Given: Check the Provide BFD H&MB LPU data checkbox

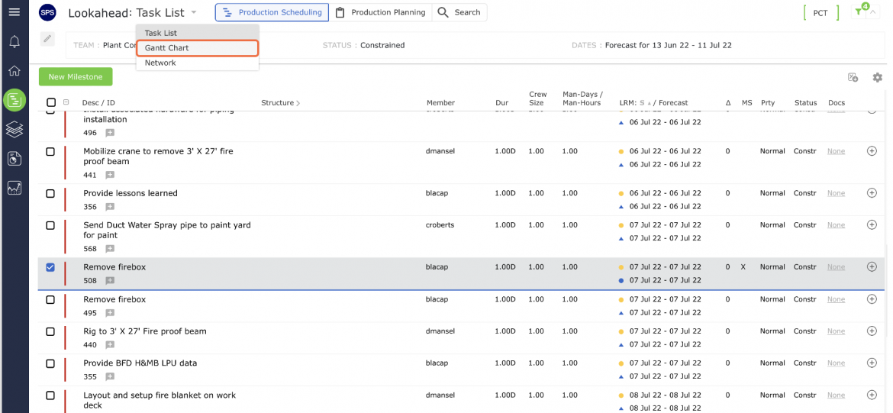Looking at the screenshot, I should tap(50, 363).
